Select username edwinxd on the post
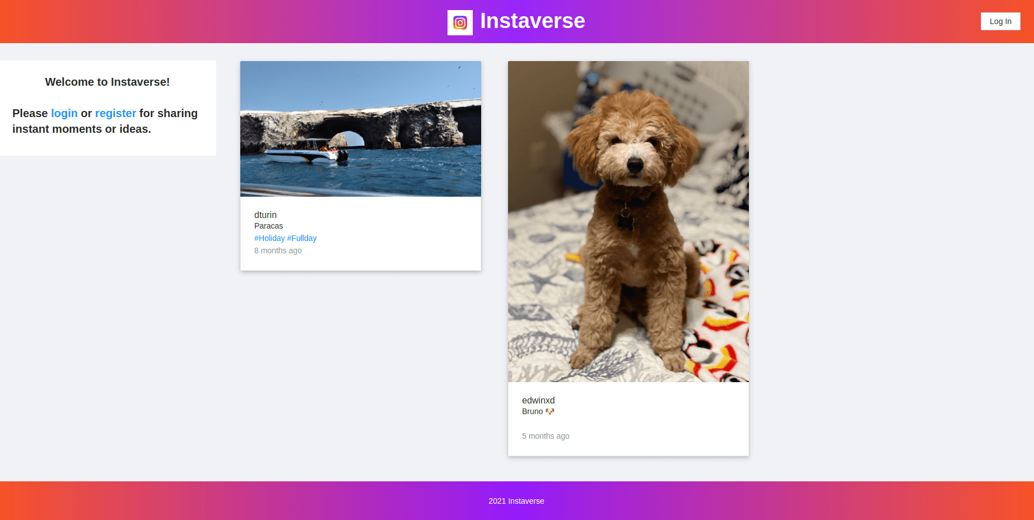Viewport: 1034px width, 520px height. 538,400
